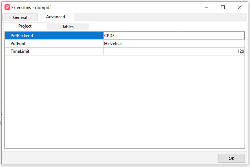Click the TimeLimit value 120
Screen dimensions: 250x167
[174, 52]
